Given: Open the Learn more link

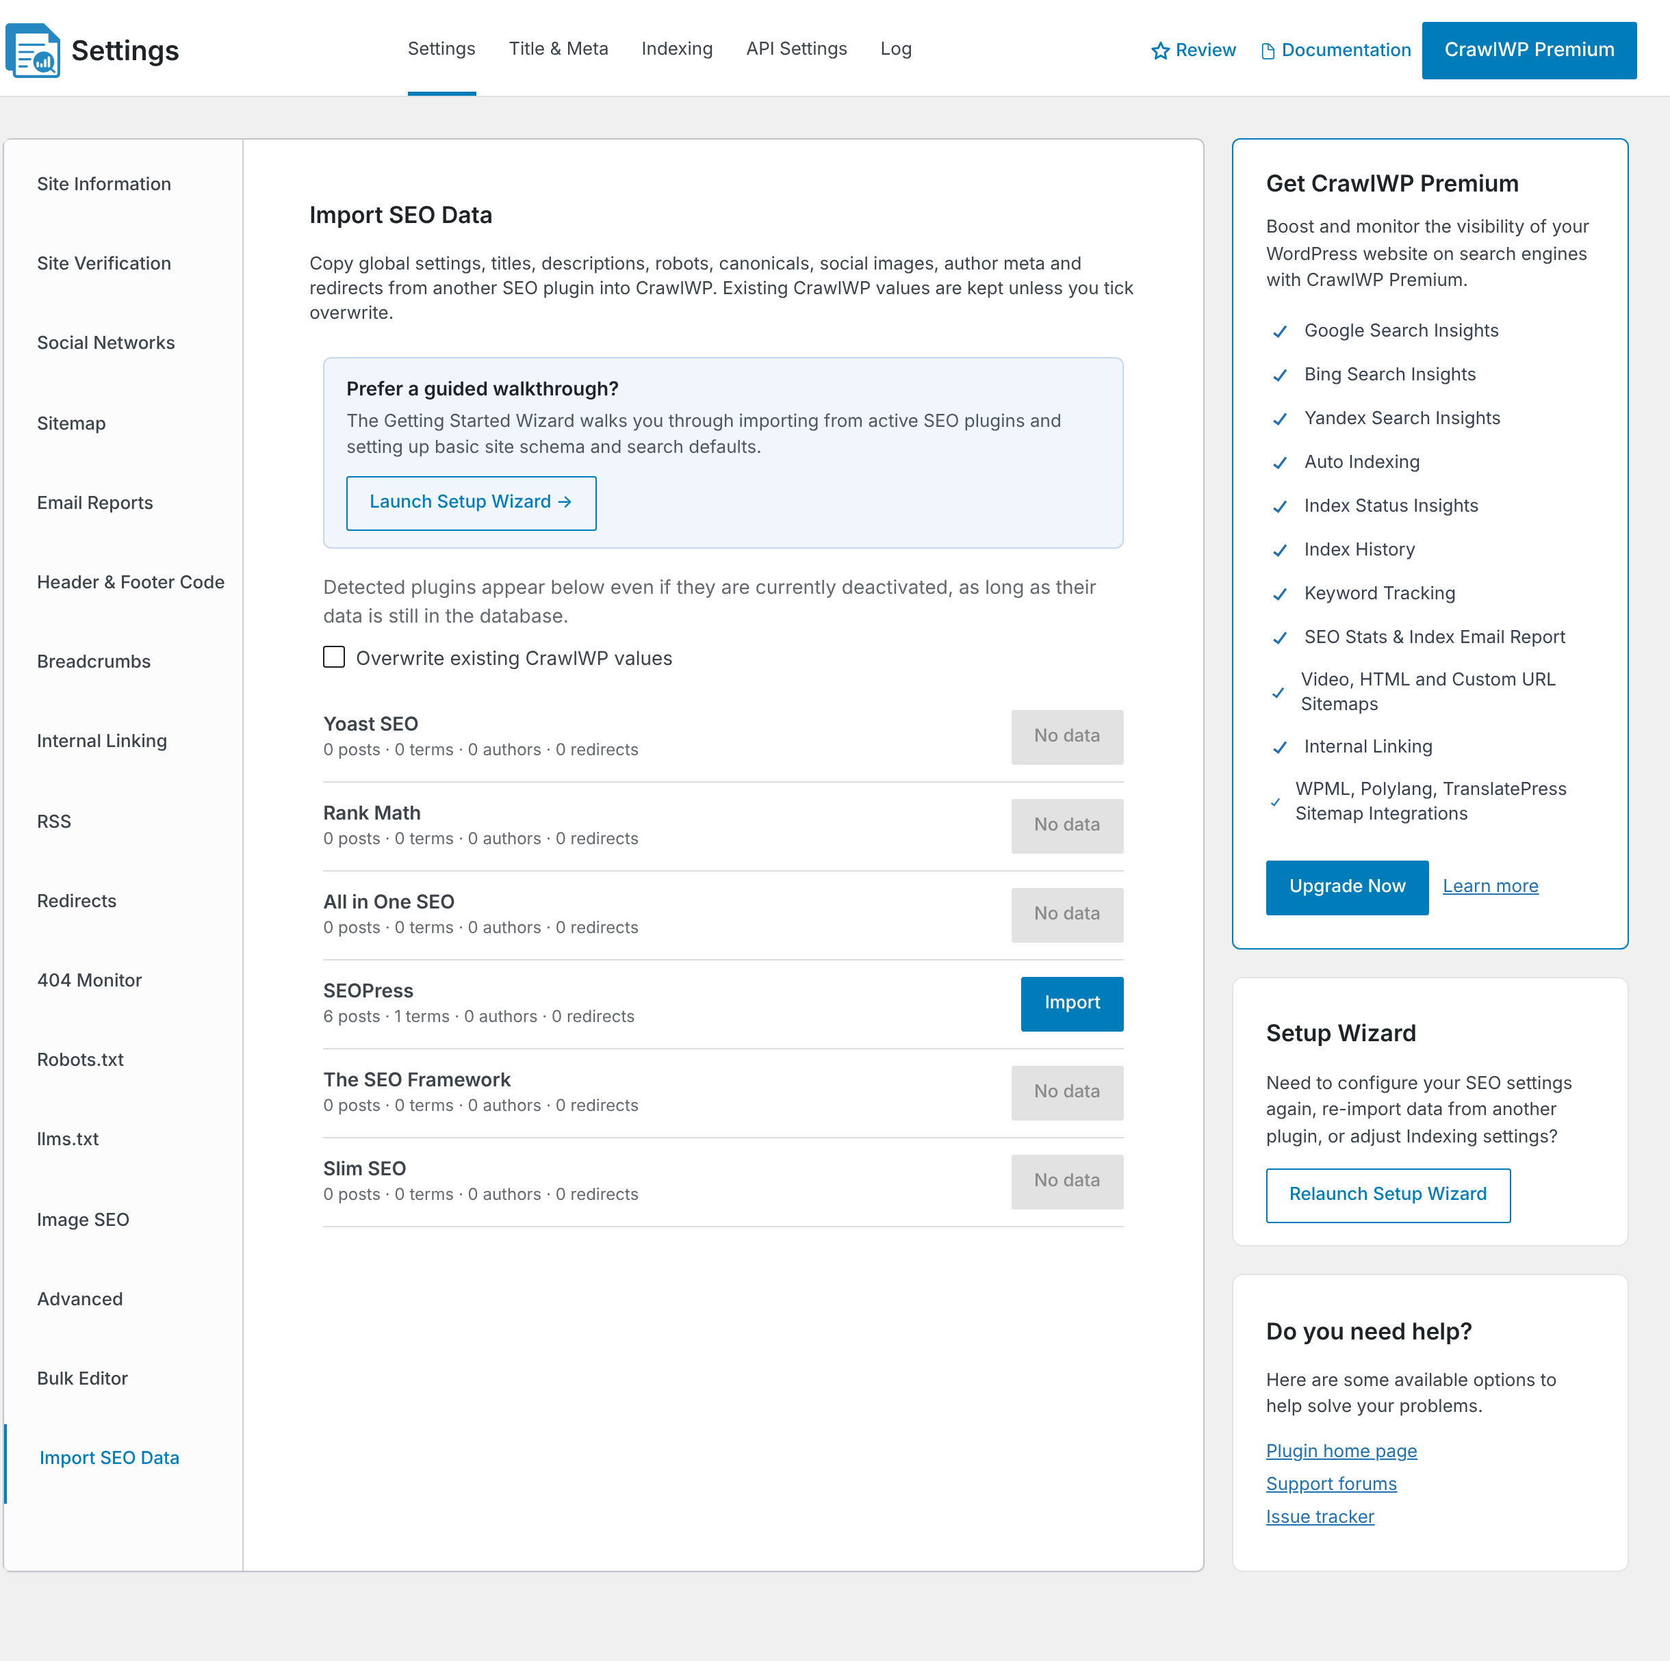Looking at the screenshot, I should (x=1490, y=886).
